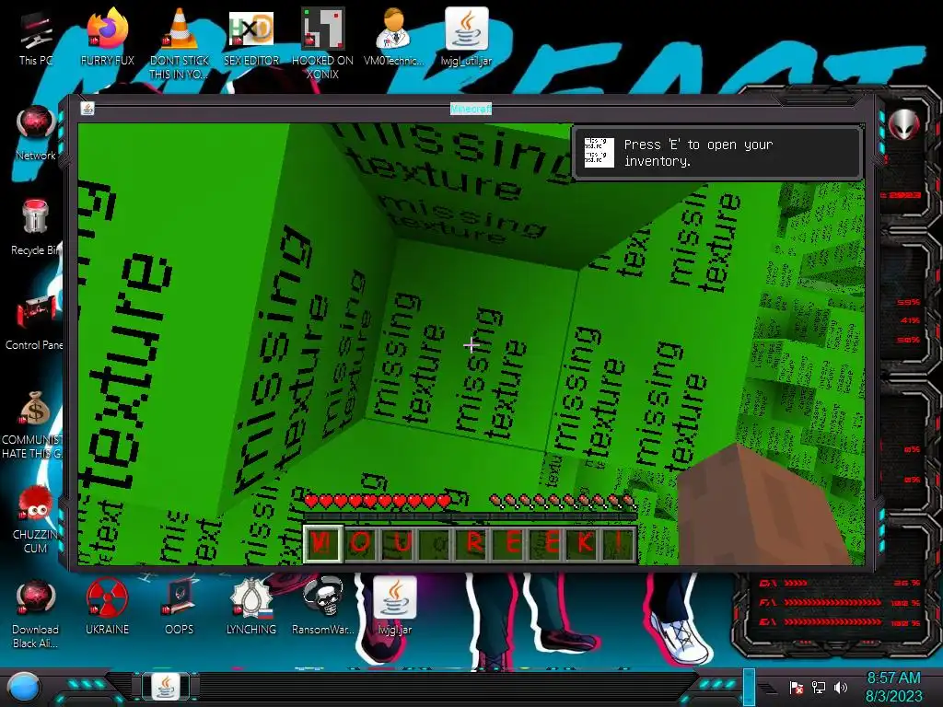
Task: Select the hotbar slot showing letter K
Action: click(583, 543)
